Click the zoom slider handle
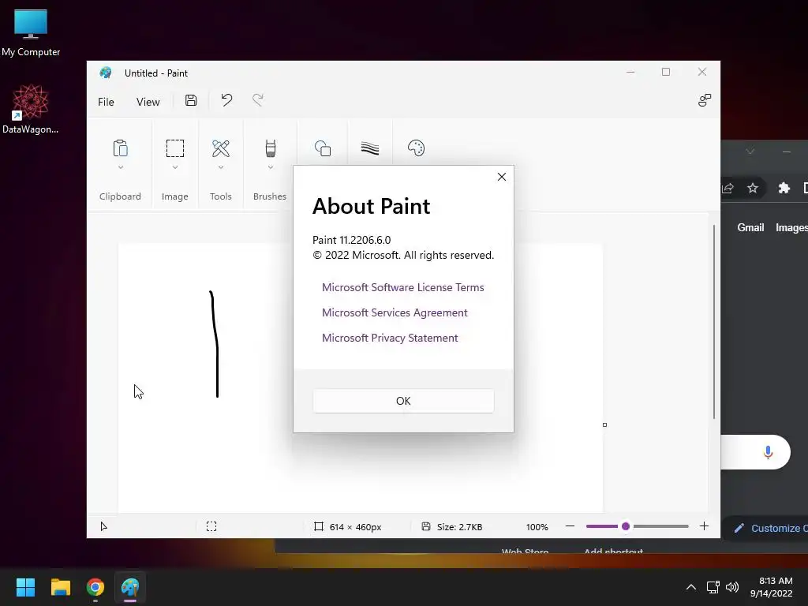 click(626, 526)
